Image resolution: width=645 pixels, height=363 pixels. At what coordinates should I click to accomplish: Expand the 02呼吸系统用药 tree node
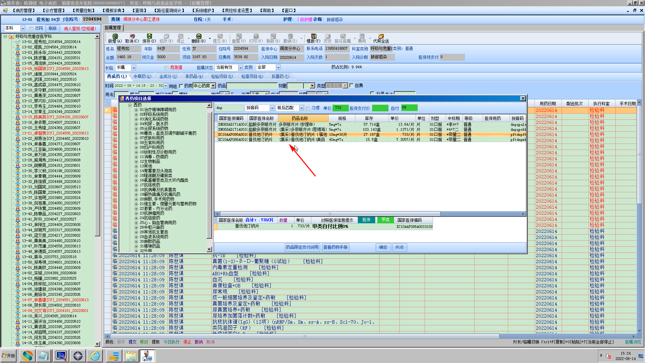[136, 115]
